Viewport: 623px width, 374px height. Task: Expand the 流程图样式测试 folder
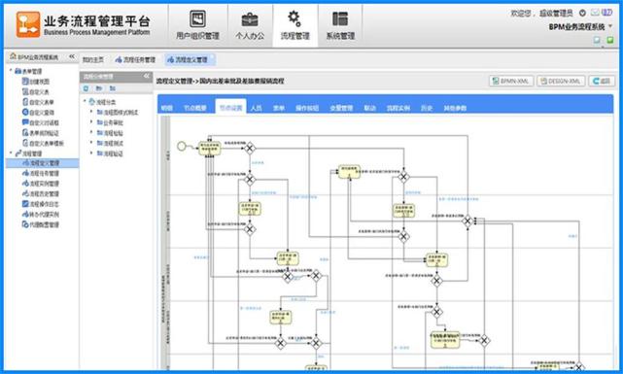[91, 112]
